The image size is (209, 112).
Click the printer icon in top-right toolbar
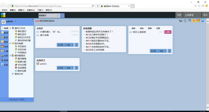coord(189,21)
